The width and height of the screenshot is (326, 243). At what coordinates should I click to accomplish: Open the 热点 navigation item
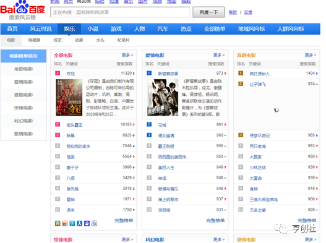pyautogui.click(x=186, y=29)
